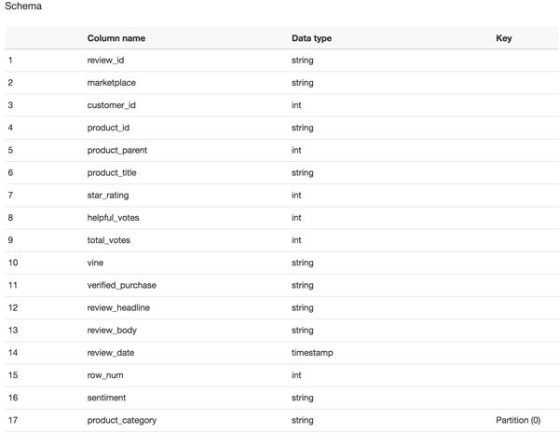Click the review_headline column name

pyautogui.click(x=118, y=307)
